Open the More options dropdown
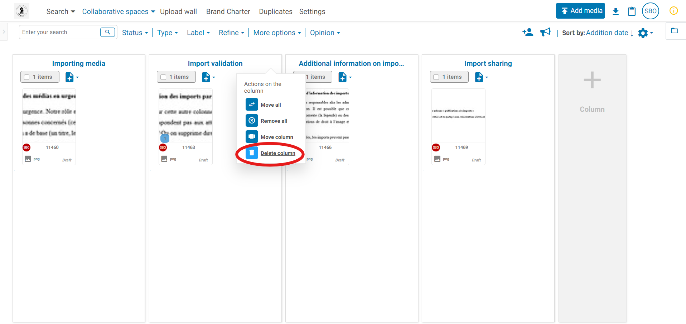Image resolution: width=686 pixels, height=324 pixels. click(x=277, y=33)
